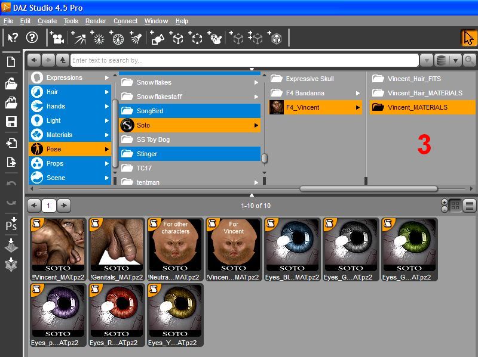Image resolution: width=478 pixels, height=357 pixels.
Task: Click the sidebar icon with arrow onto terrain block
Action: tap(11, 245)
